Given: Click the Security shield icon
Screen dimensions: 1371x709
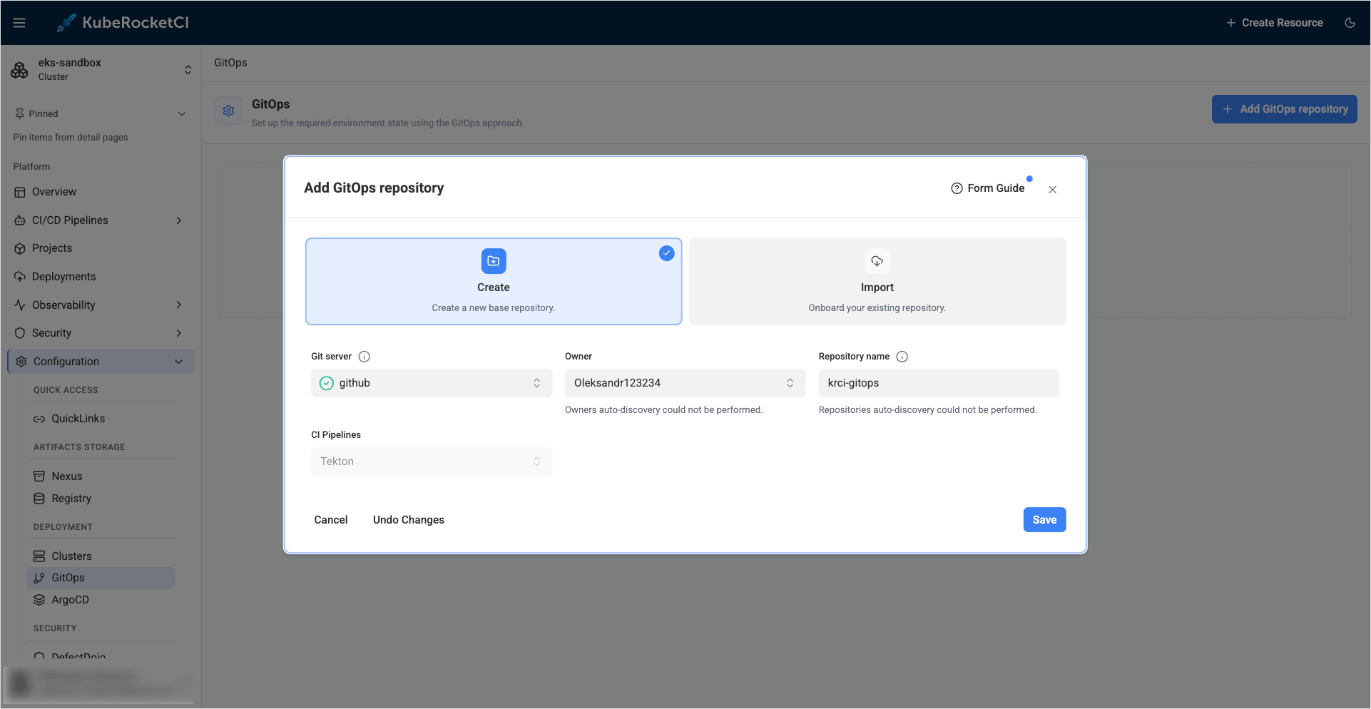Looking at the screenshot, I should point(20,333).
